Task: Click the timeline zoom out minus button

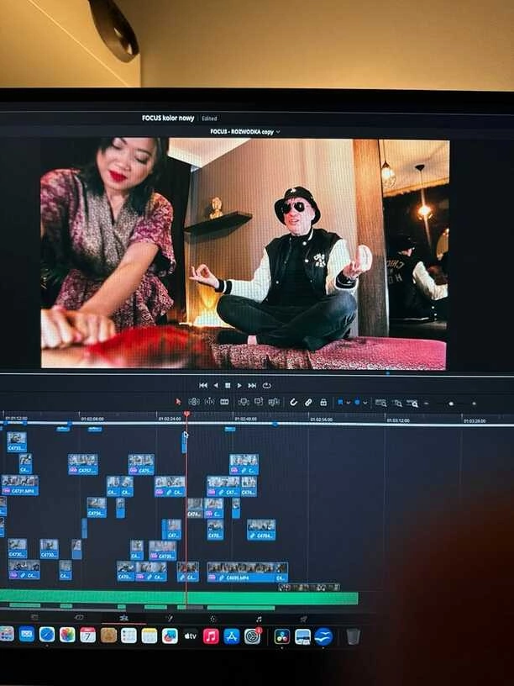Action: [426, 404]
